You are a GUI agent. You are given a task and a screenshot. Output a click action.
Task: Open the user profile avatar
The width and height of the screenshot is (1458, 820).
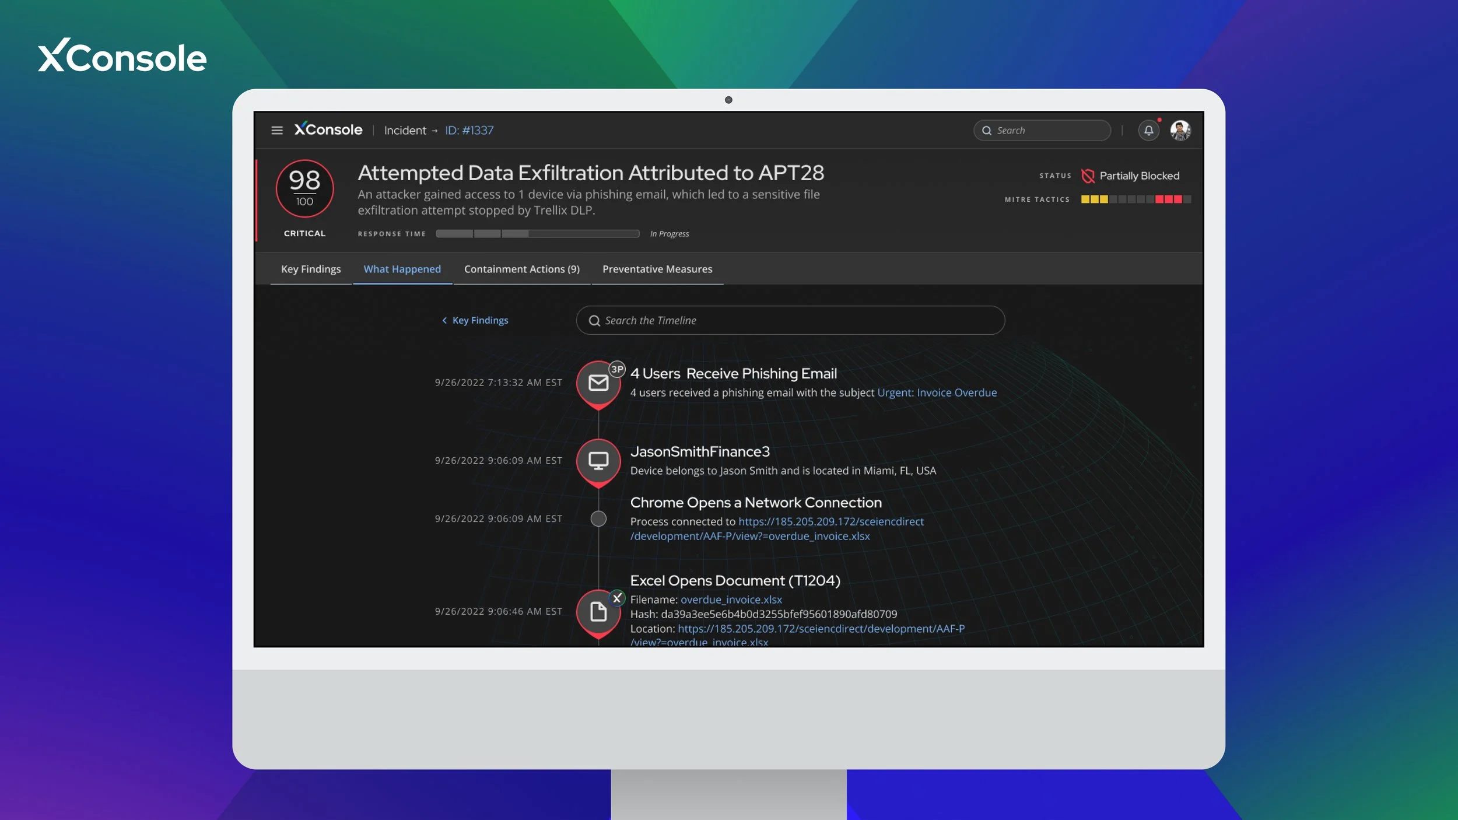tap(1180, 130)
